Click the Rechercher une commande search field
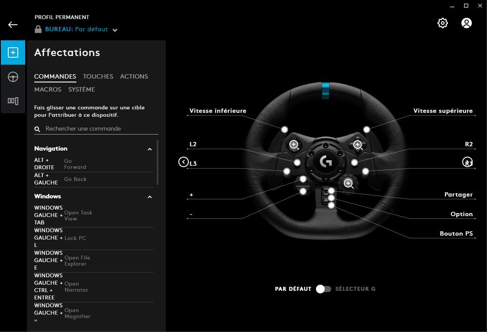This screenshot has height=332, width=487. click(x=100, y=129)
